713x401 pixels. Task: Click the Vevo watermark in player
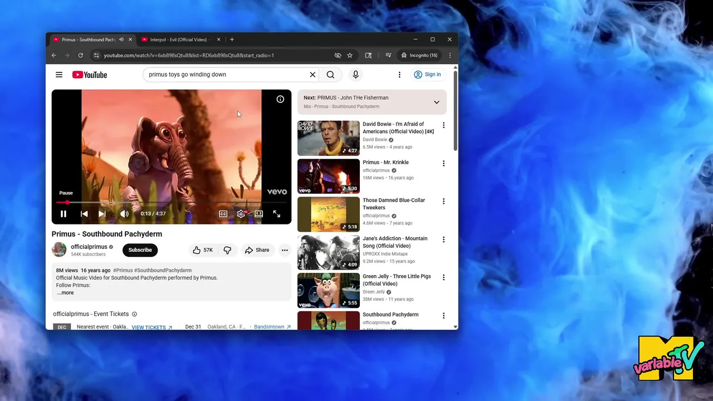pyautogui.click(x=277, y=192)
